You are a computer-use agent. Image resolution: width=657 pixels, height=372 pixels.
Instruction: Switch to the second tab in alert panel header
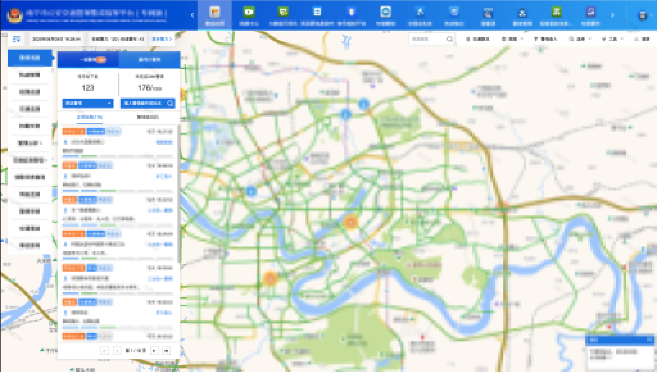[149, 60]
